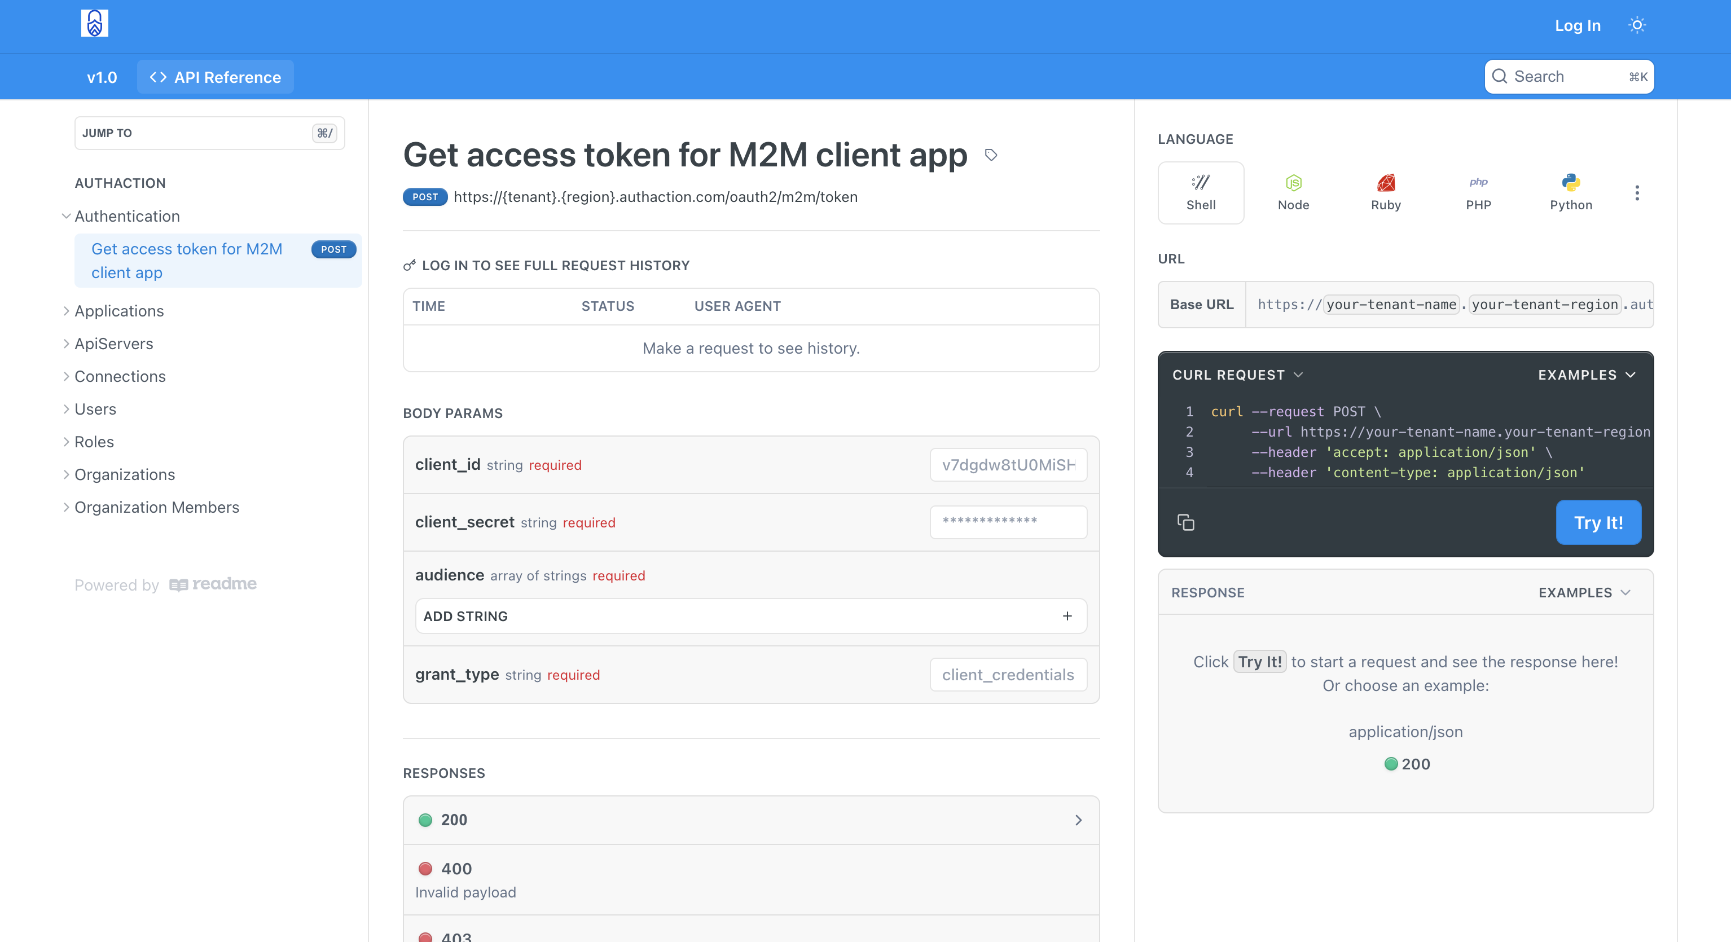The image size is (1731, 942).
Task: Collapse the Authentication section
Action: click(66, 217)
